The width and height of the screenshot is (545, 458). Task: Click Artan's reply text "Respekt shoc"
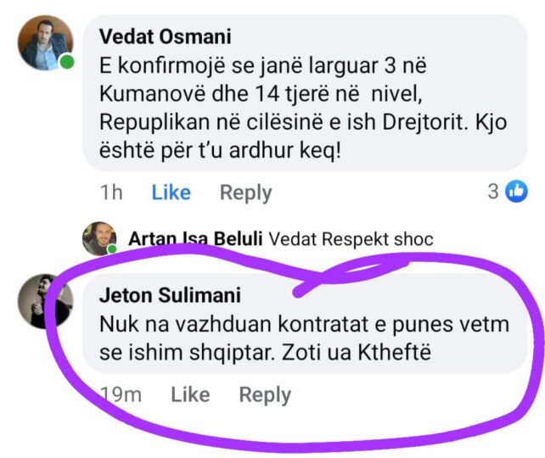point(376,239)
